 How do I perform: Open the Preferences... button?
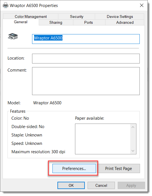(74, 169)
